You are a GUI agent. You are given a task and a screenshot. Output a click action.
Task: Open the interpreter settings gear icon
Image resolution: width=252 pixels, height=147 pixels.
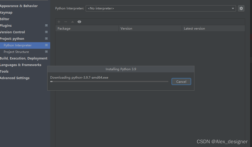(241, 8)
